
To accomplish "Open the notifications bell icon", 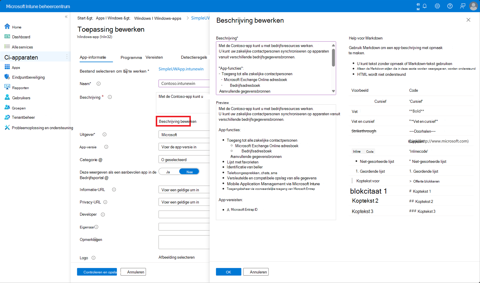I will (425, 6).
